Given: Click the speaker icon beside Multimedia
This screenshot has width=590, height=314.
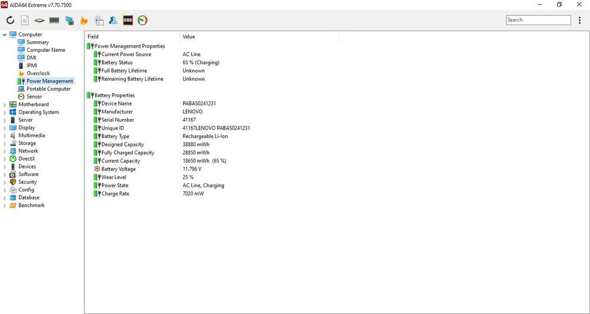Looking at the screenshot, I should (x=13, y=135).
